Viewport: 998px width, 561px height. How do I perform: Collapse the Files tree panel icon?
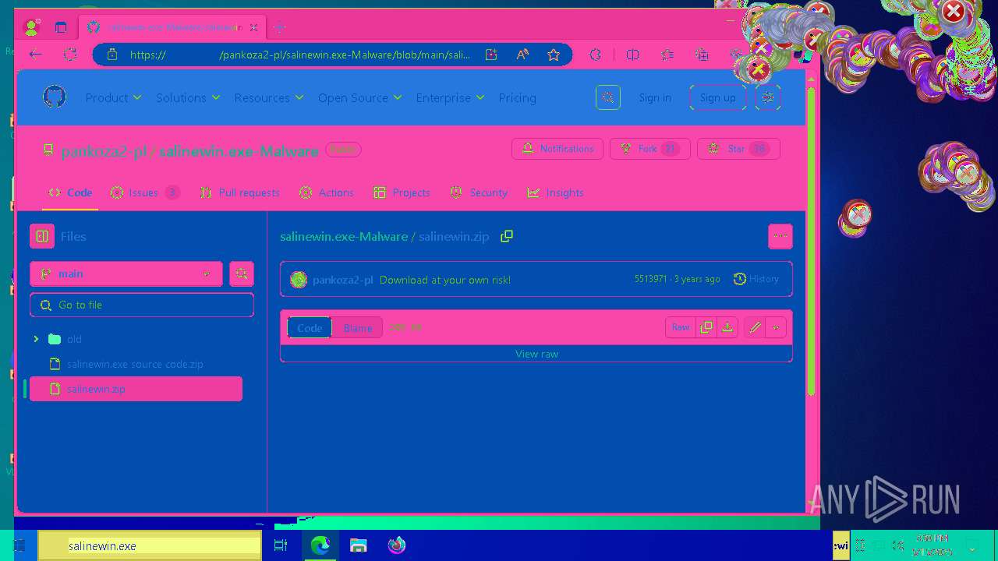point(42,236)
